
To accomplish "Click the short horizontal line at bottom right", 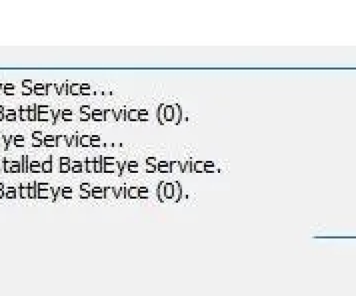I will (335, 237).
